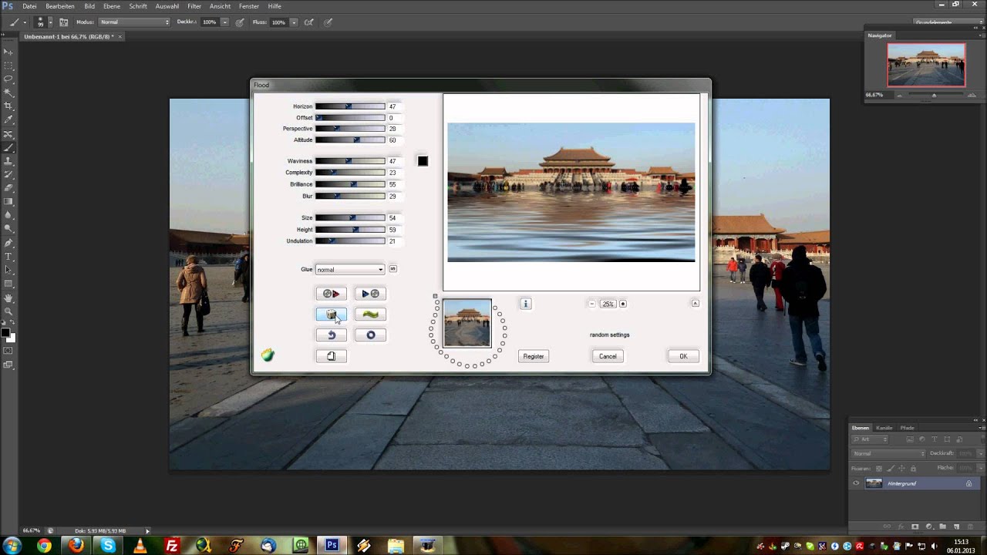Zoom in the Flood preview
Image resolution: width=987 pixels, height=555 pixels.
click(x=623, y=304)
